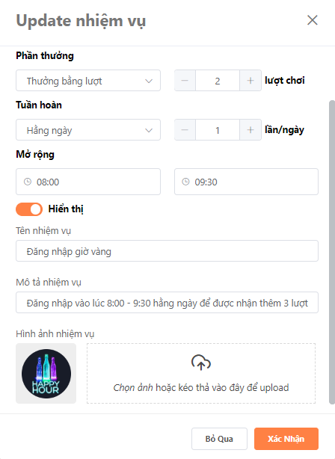The height and width of the screenshot is (459, 335).
Task: Click the cloud upload icon
Action: pyautogui.click(x=201, y=363)
